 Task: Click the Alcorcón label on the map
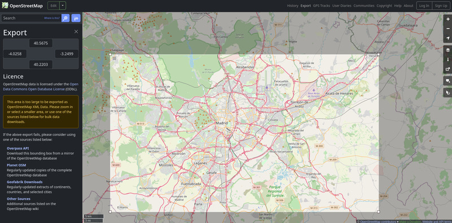click(x=179, y=154)
